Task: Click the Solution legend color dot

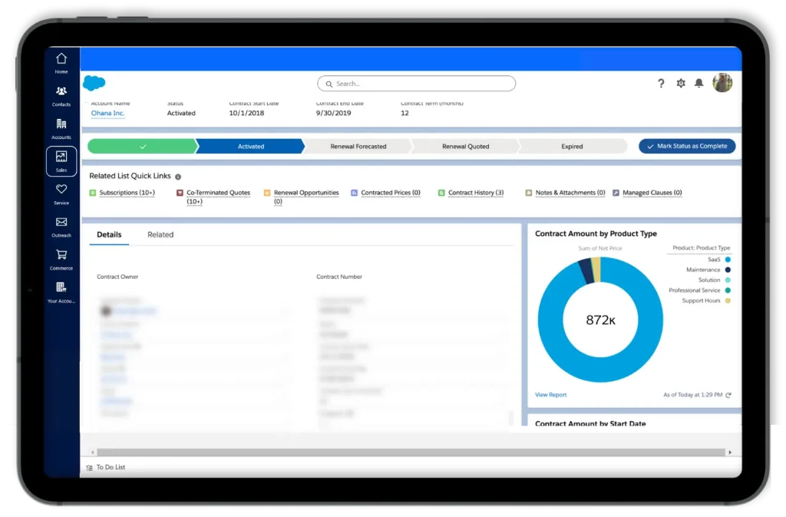Action: (x=728, y=280)
